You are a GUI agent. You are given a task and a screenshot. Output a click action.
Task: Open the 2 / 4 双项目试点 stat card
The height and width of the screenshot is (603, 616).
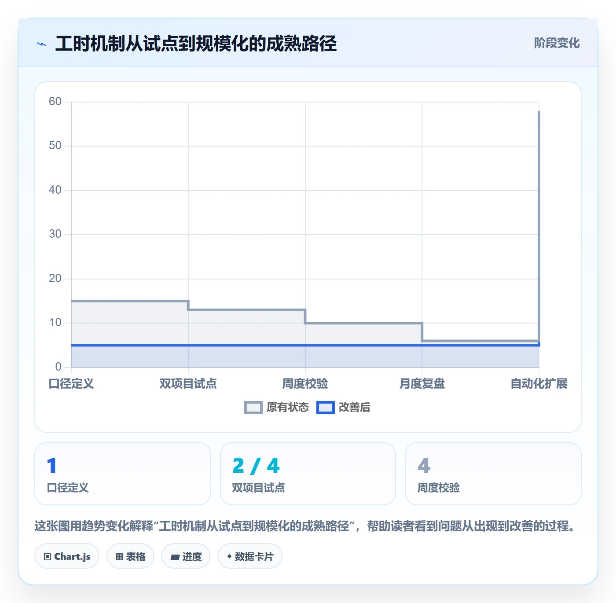tap(308, 474)
